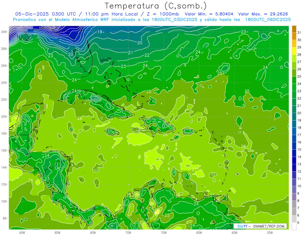Click the "55W" longitude axis label
The image size is (306, 236).
270,233
